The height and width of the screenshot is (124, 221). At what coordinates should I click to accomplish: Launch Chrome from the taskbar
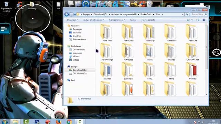coord(69,122)
